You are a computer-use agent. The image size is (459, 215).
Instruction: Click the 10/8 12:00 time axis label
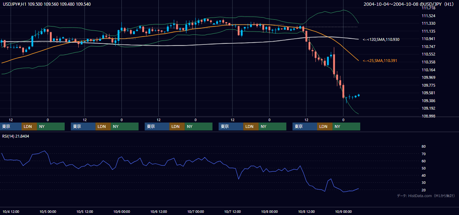pos(306,212)
